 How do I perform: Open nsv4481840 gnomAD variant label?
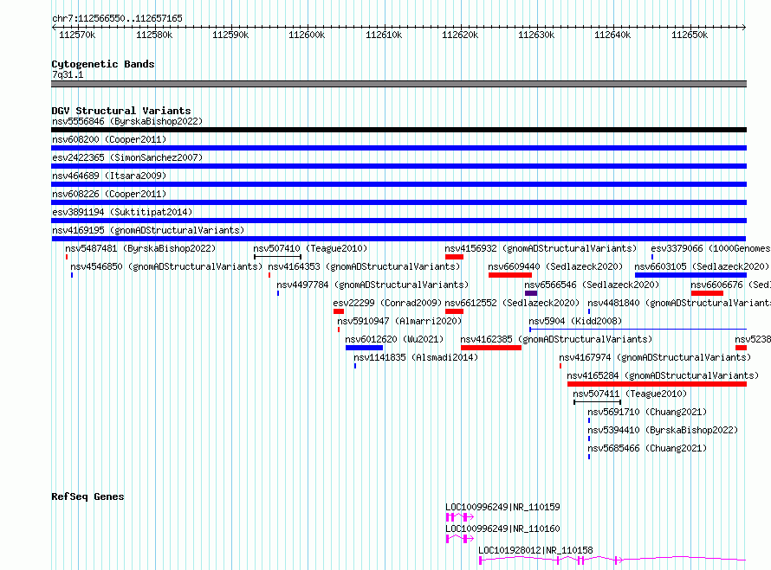click(x=679, y=303)
